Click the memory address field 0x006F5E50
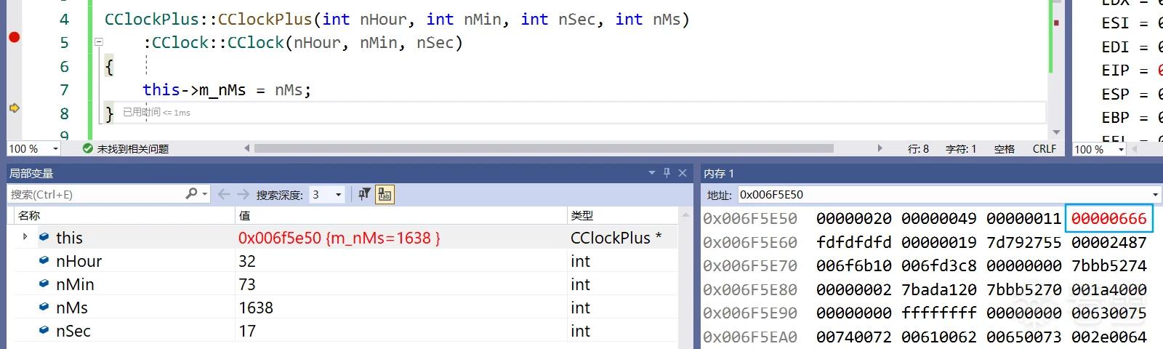Viewport: 1163px width, 349px height. click(x=943, y=195)
